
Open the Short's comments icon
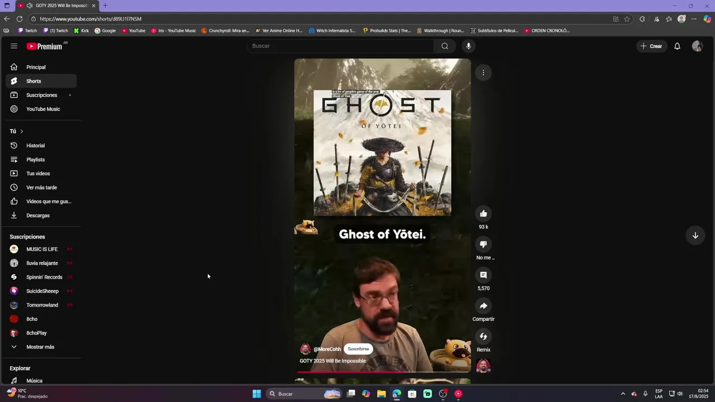click(483, 275)
